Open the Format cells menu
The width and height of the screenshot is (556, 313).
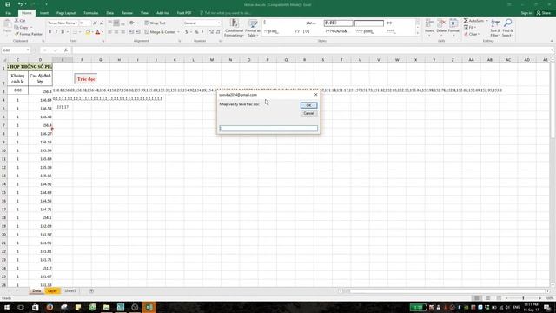pos(453,27)
